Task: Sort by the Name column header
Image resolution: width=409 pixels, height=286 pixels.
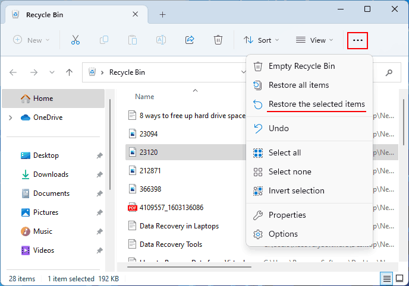Action: (144, 97)
